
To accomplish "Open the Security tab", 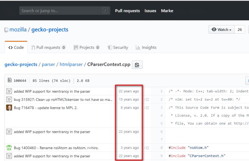I will click(118, 47).
